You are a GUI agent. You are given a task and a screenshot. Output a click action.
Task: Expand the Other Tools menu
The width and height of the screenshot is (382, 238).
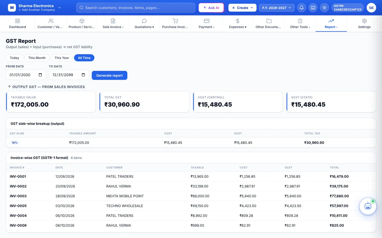click(x=300, y=24)
